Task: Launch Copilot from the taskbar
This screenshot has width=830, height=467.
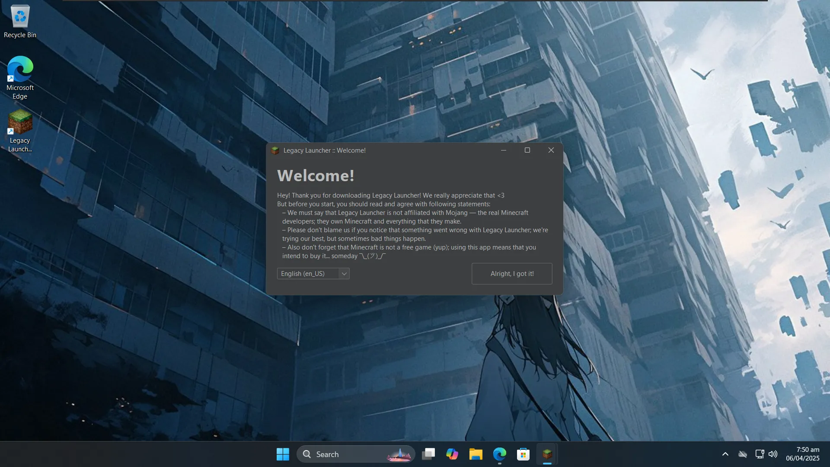Action: 452,454
